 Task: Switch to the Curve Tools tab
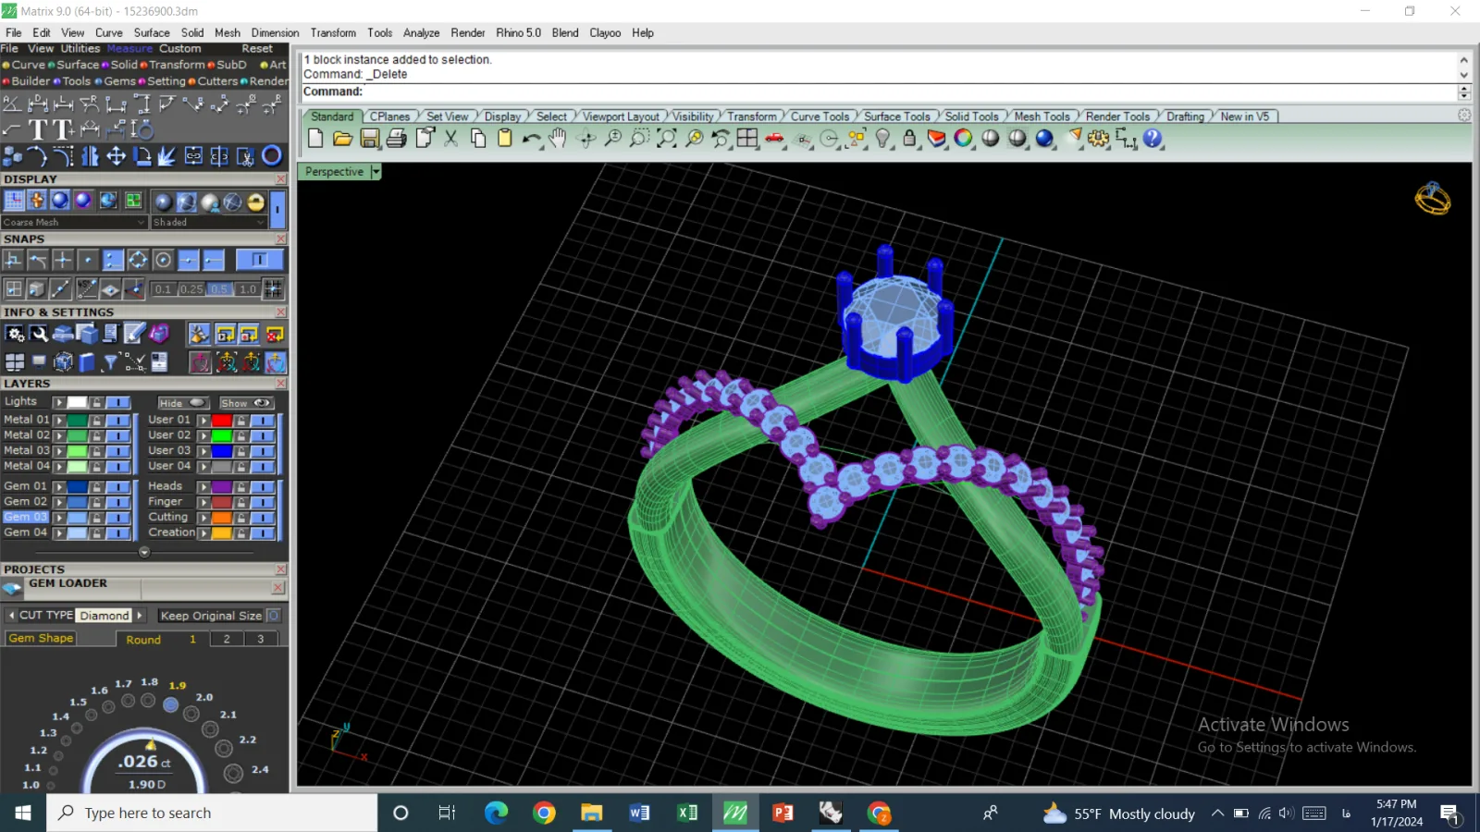click(820, 116)
